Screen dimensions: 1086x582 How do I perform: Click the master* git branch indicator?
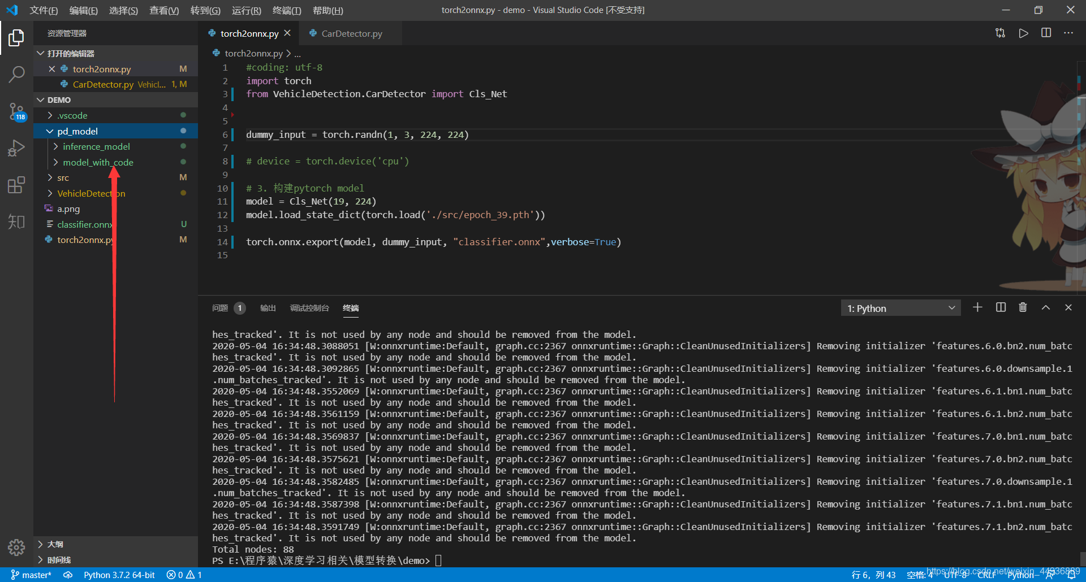[x=31, y=575]
